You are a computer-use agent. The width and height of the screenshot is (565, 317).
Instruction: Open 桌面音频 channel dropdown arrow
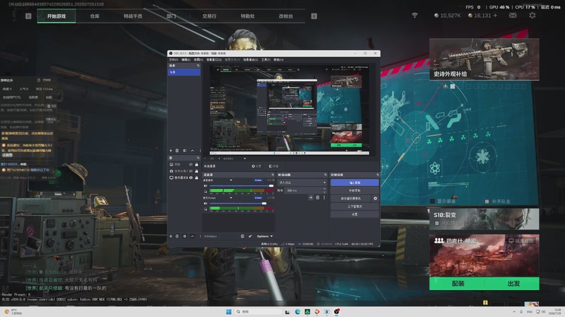(x=231, y=180)
